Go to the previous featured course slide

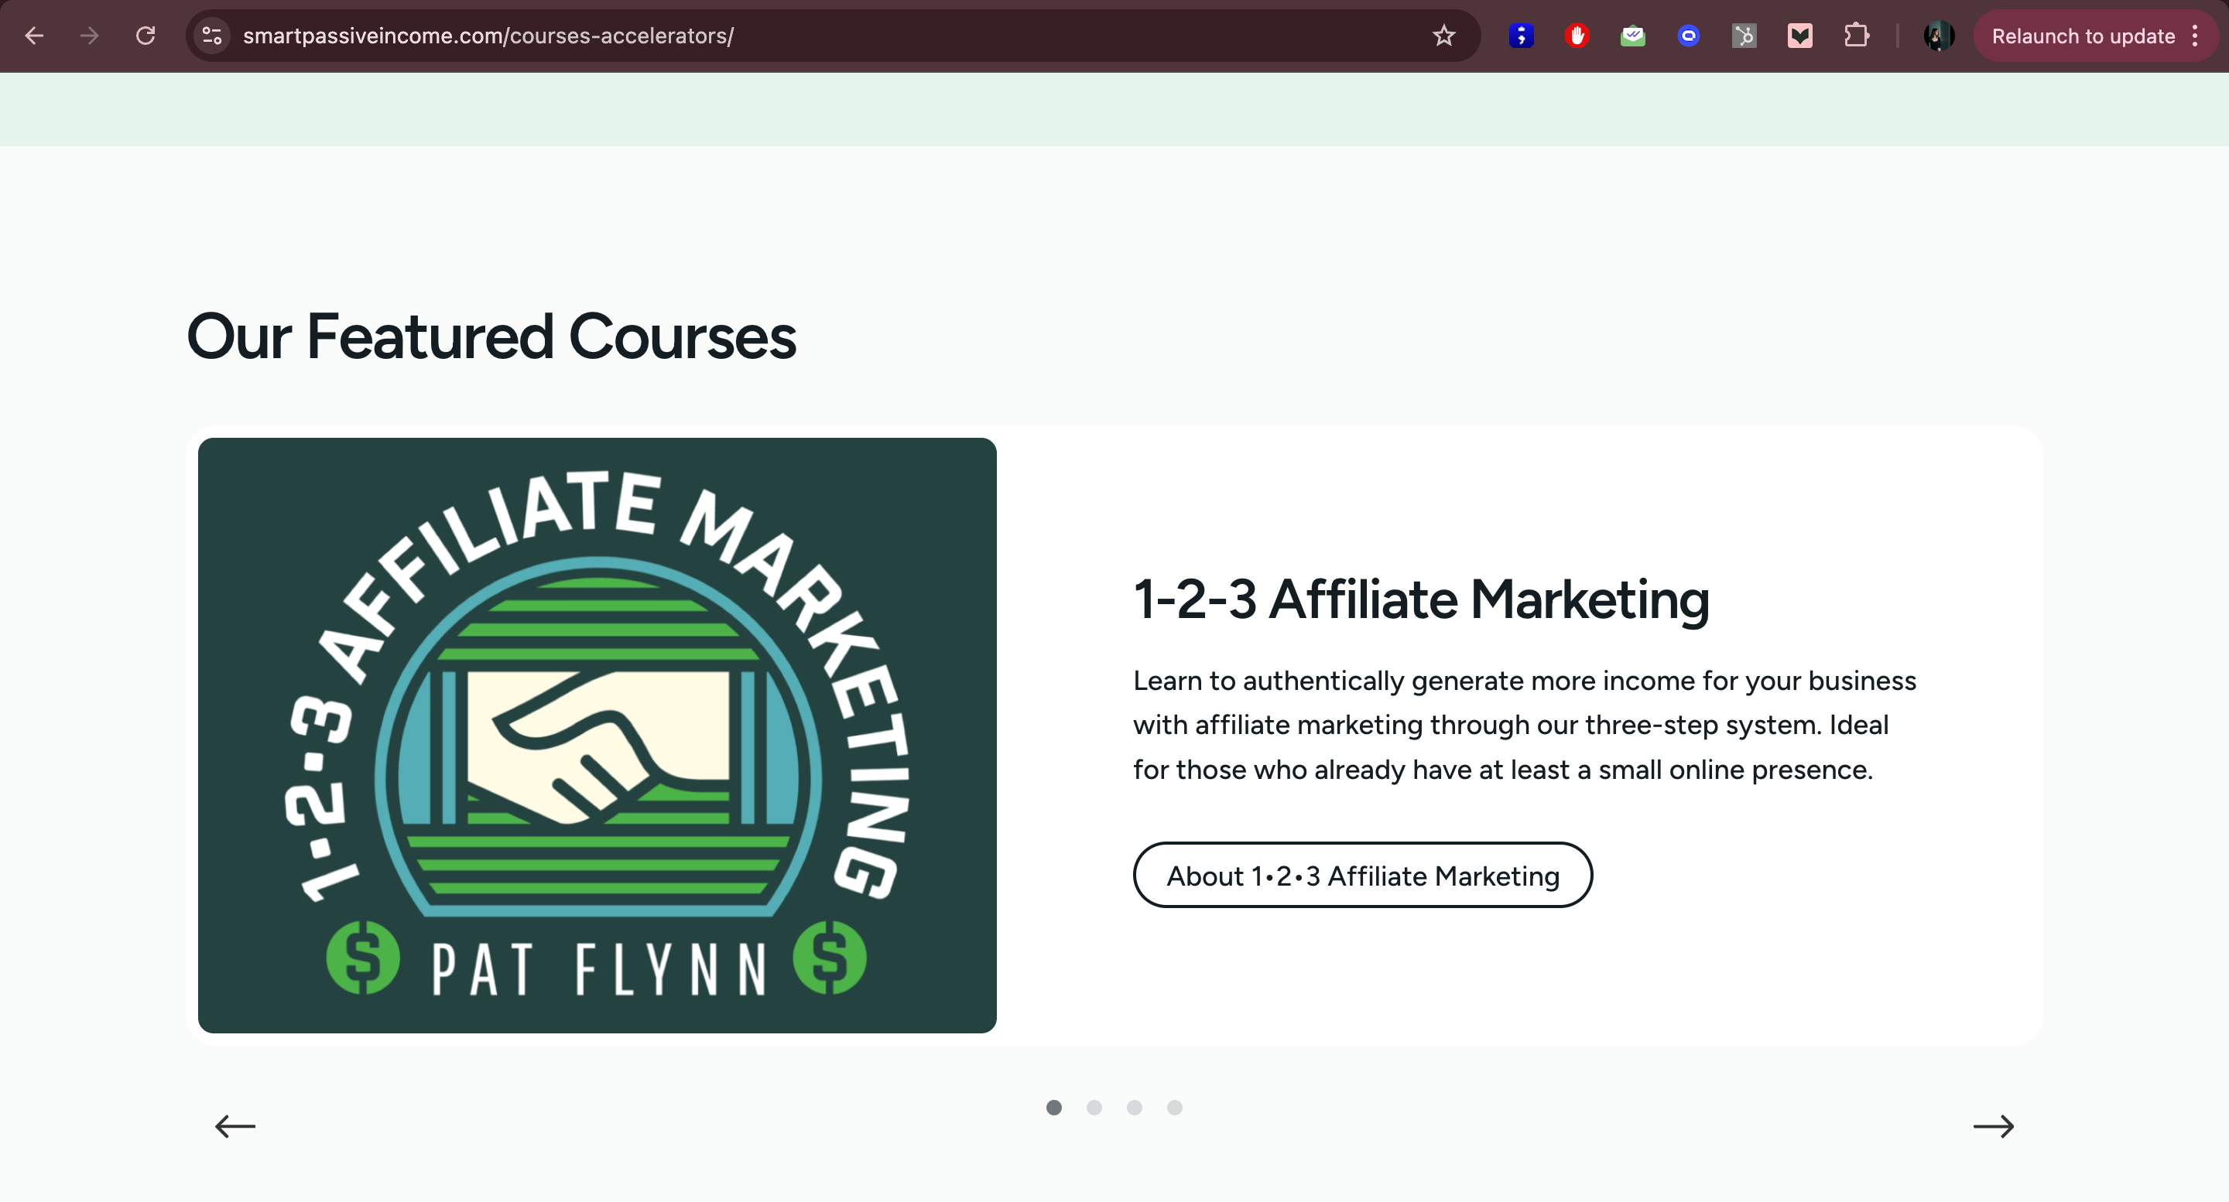(x=235, y=1126)
